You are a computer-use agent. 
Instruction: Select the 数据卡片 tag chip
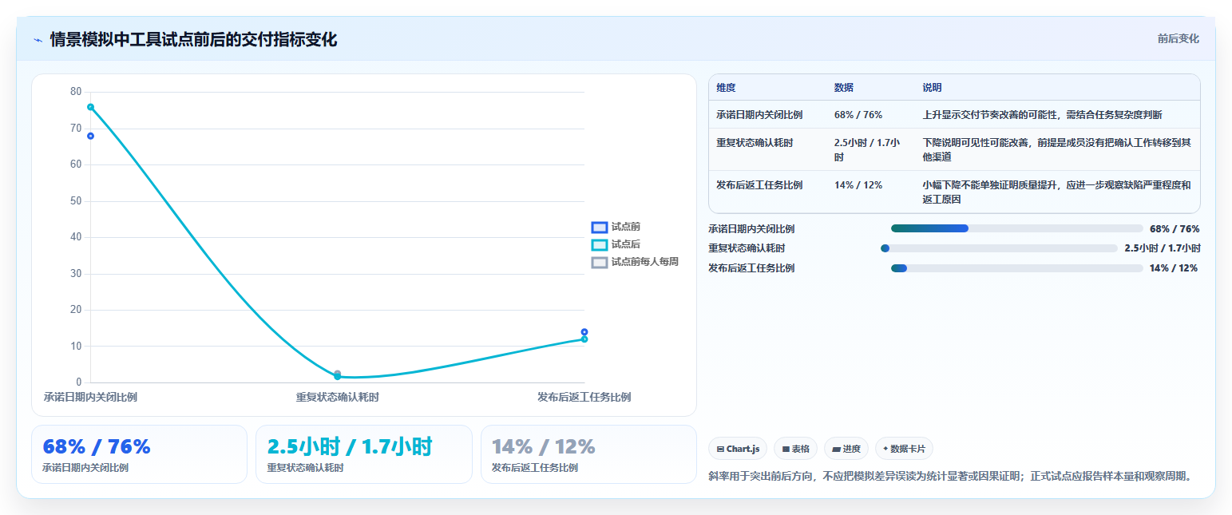904,449
